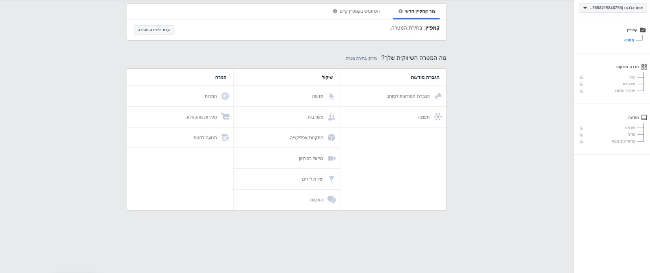
Task: Click the 'עבור ליצירה מהירה' button
Action: click(x=154, y=30)
